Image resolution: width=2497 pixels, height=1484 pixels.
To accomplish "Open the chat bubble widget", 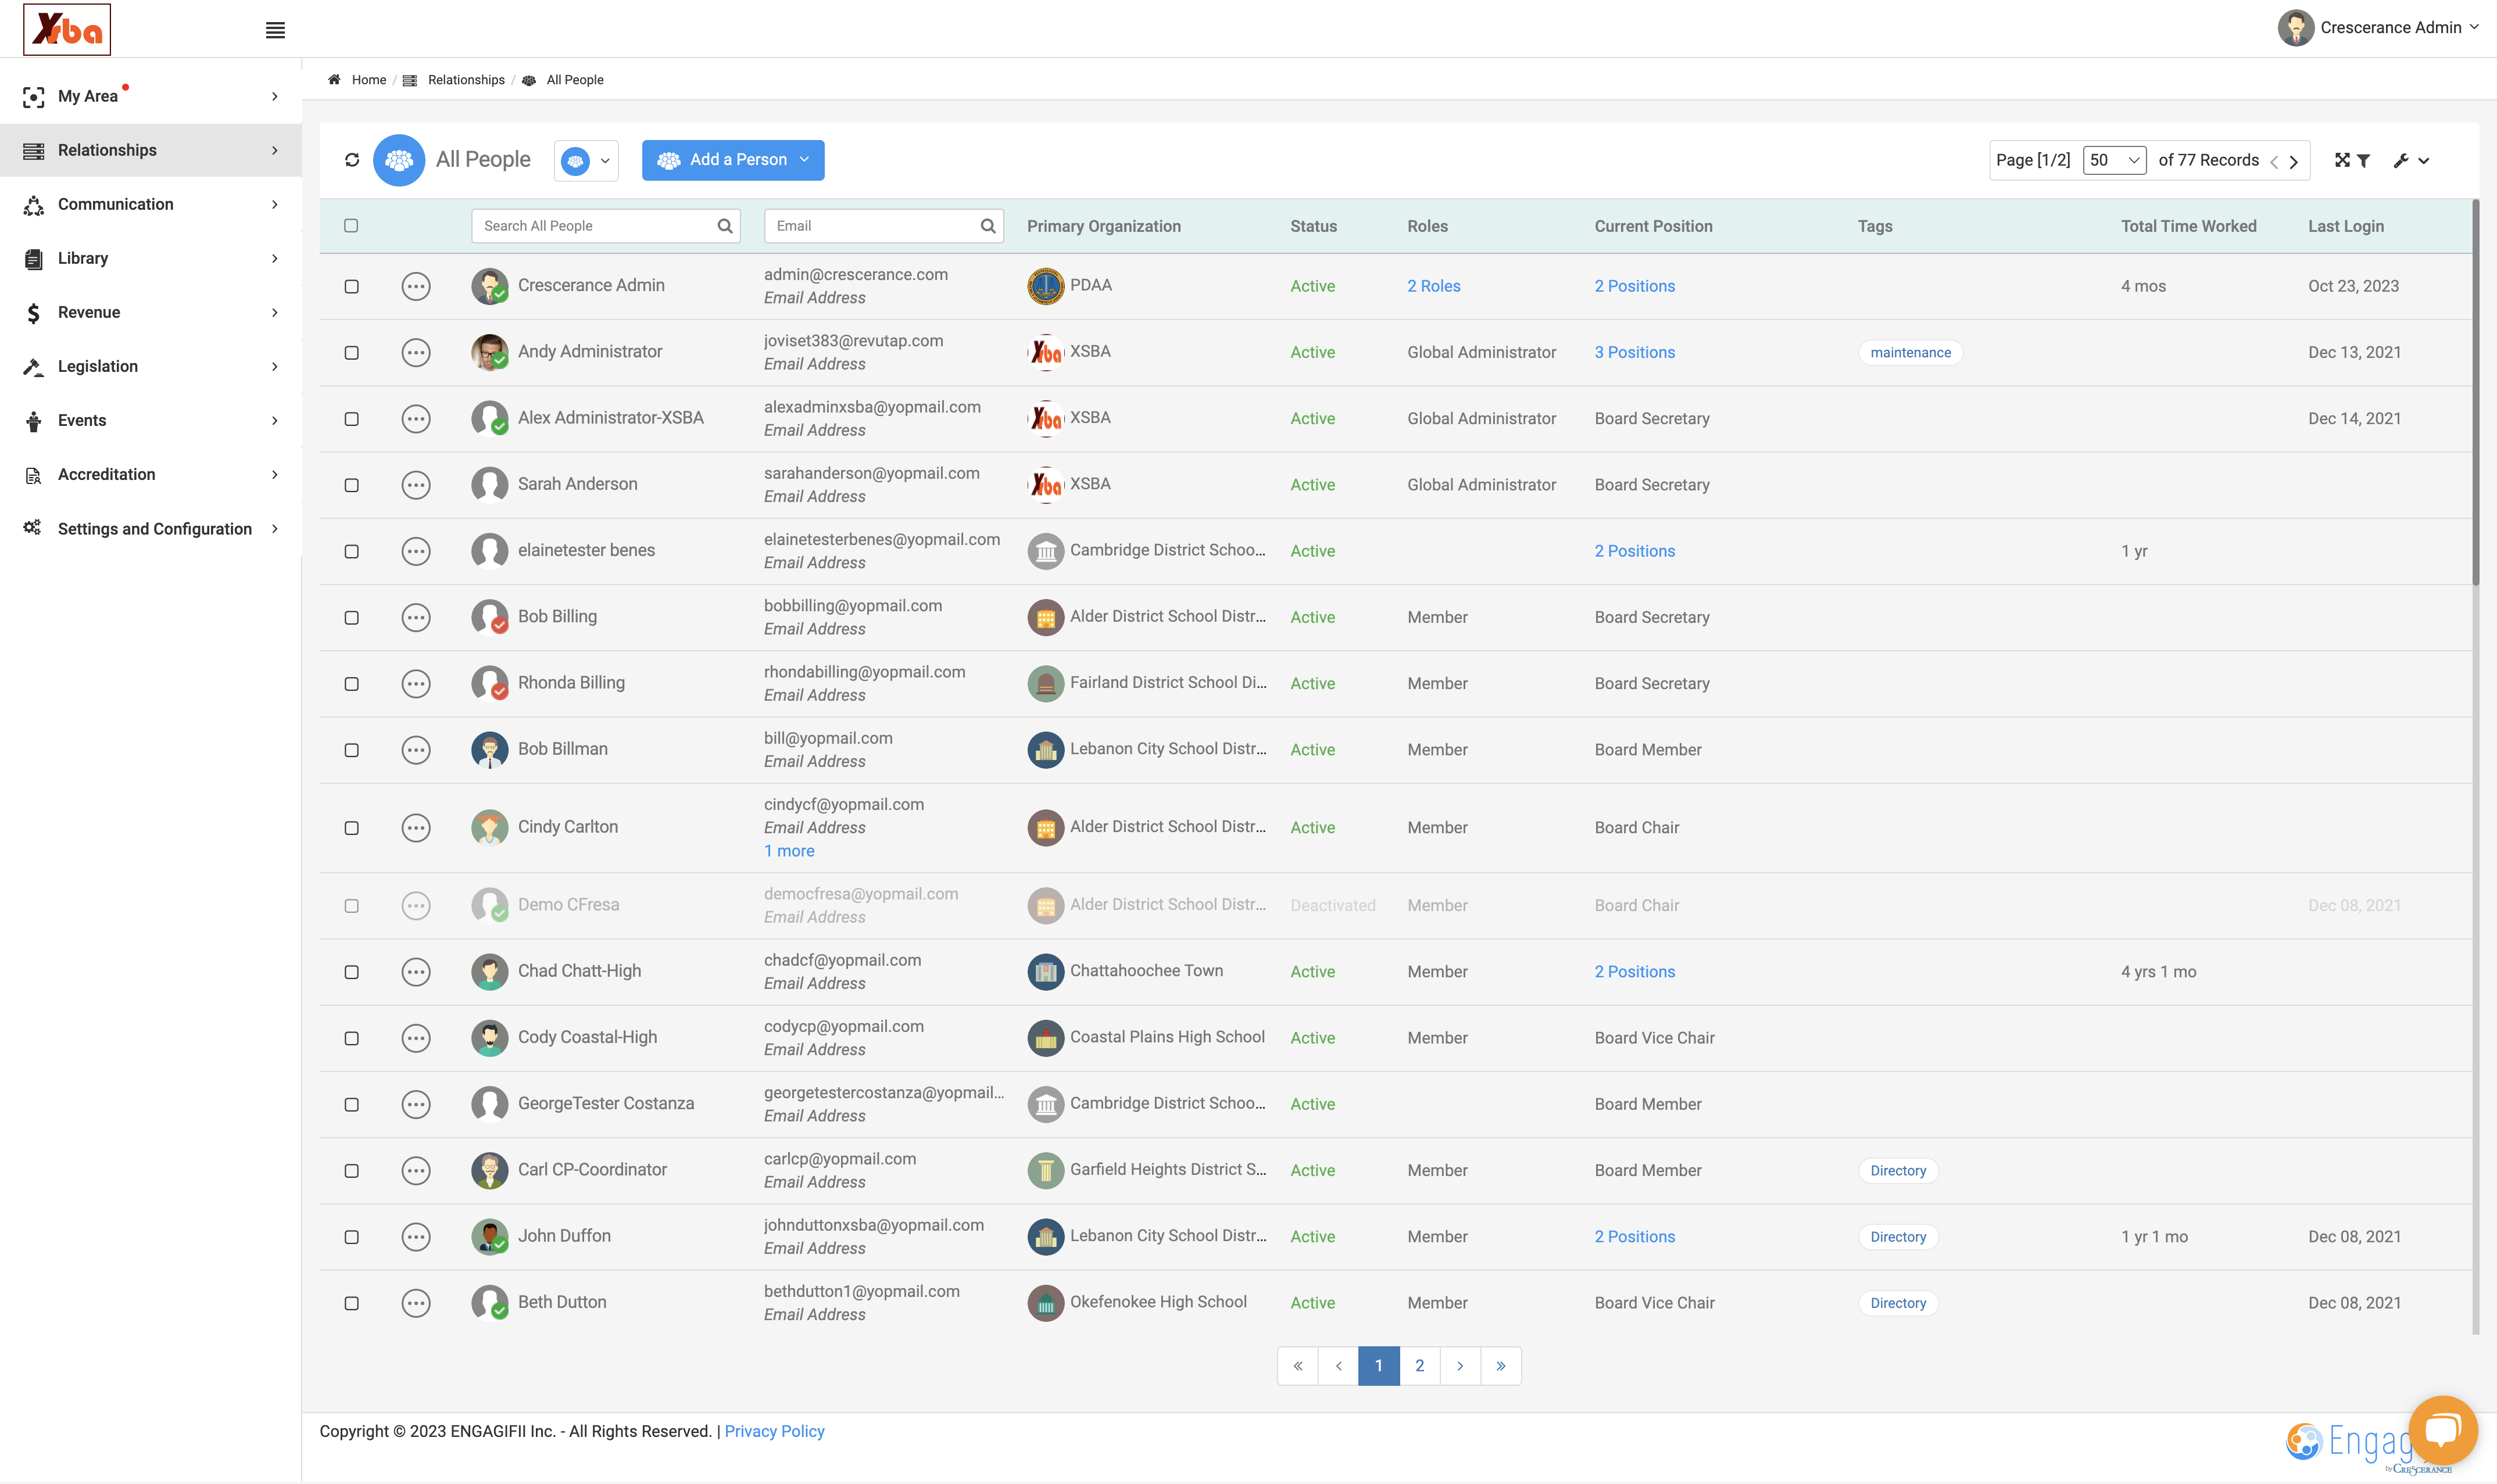I will (x=2443, y=1430).
